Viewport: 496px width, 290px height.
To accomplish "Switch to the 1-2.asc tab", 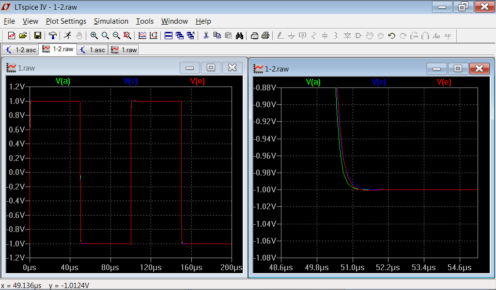I will coord(21,50).
